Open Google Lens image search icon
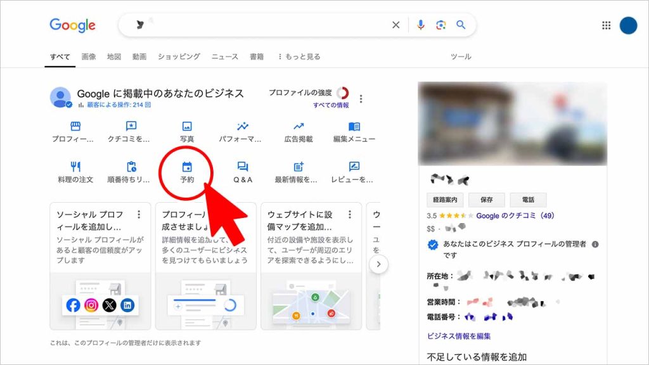The image size is (649, 365). [x=441, y=25]
